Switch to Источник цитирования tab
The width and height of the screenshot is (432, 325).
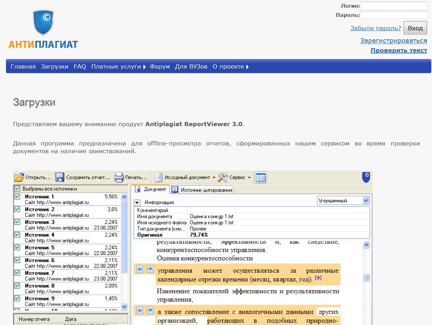[x=202, y=190]
